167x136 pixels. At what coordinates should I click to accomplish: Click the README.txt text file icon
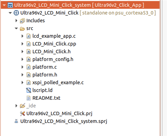pos(28,98)
